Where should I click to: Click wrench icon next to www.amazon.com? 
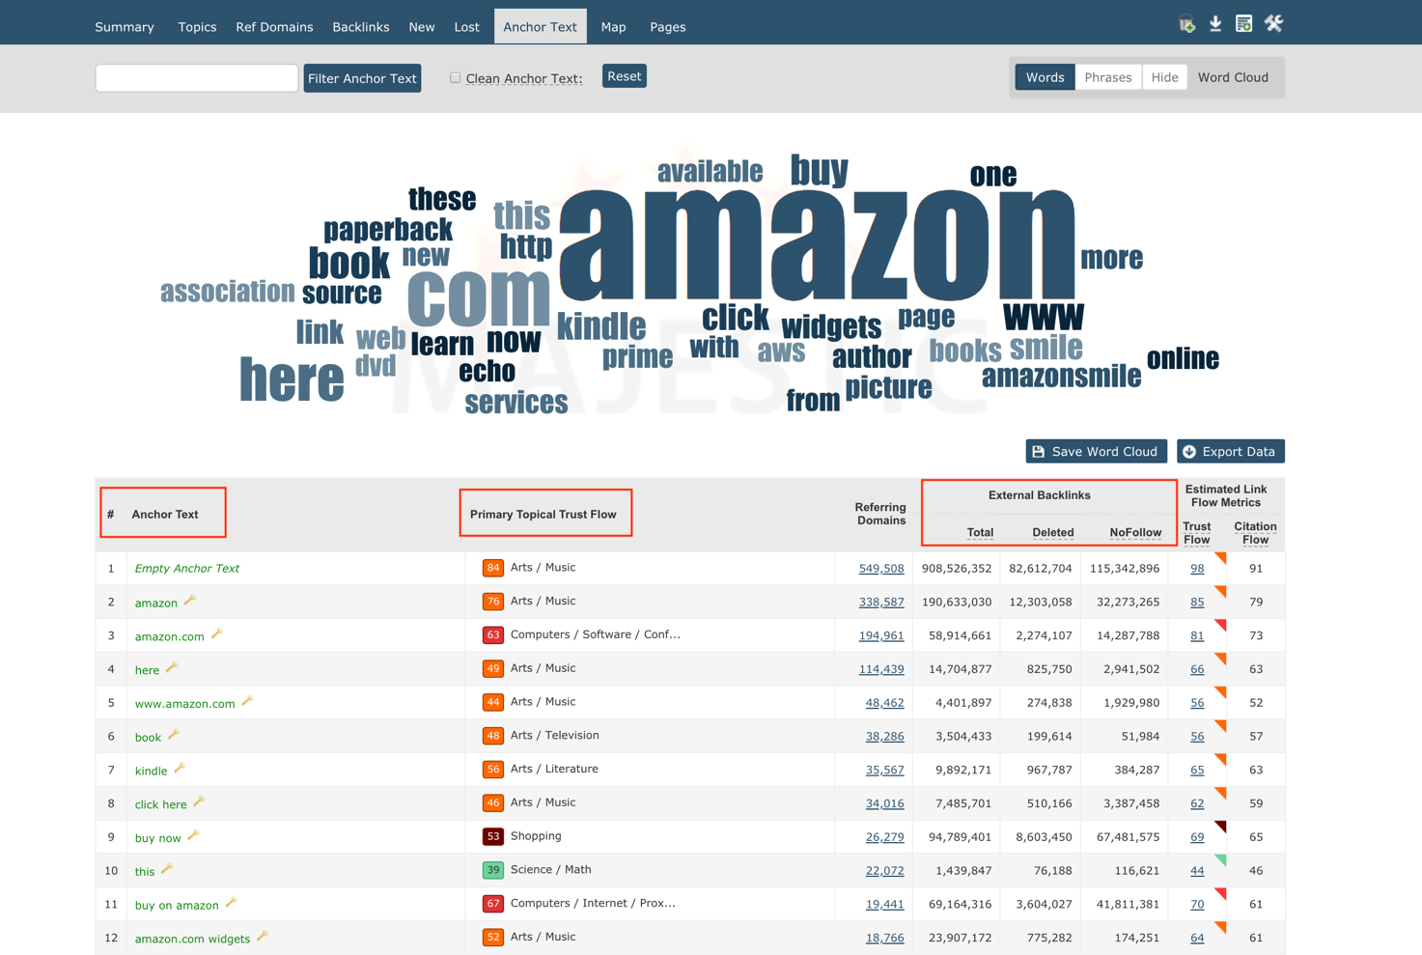pos(248,701)
